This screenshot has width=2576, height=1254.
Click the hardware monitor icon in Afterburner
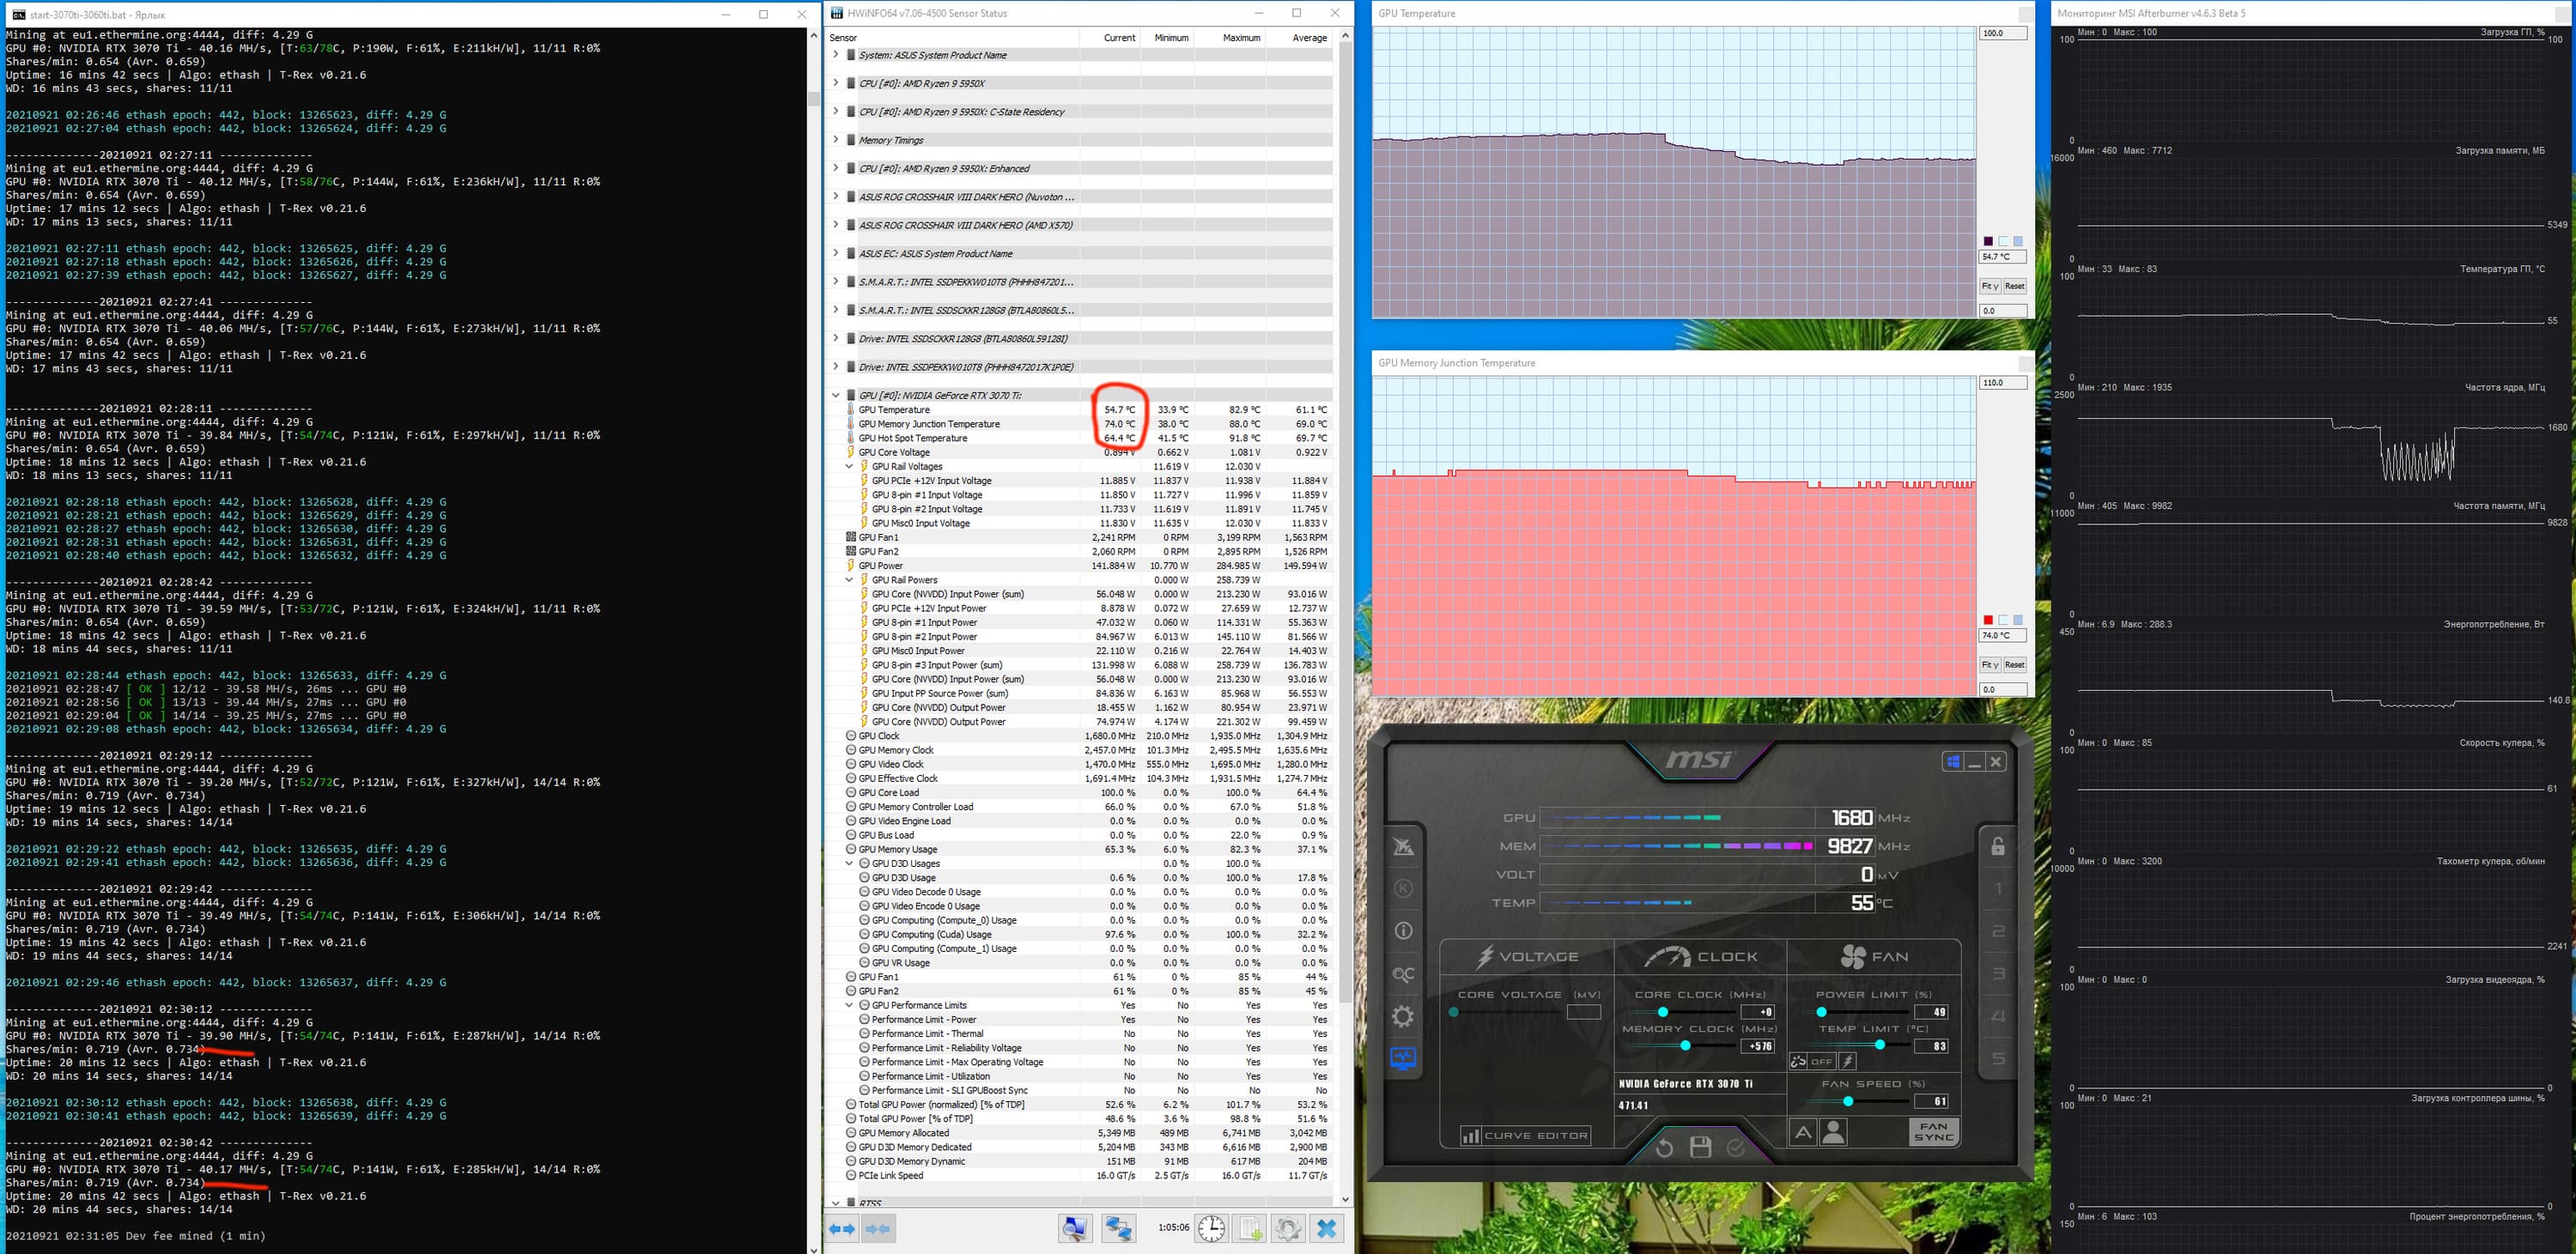[1403, 1058]
